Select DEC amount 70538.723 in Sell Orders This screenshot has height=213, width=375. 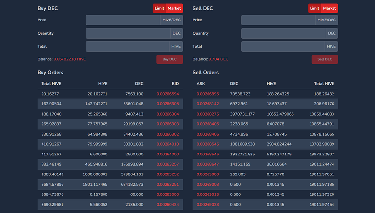pos(240,94)
